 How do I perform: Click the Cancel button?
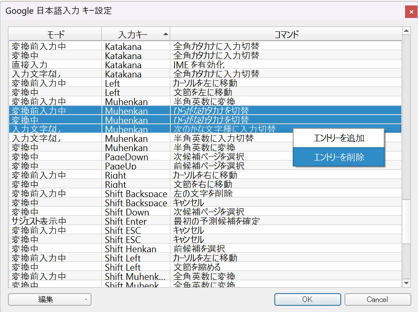[x=377, y=299]
